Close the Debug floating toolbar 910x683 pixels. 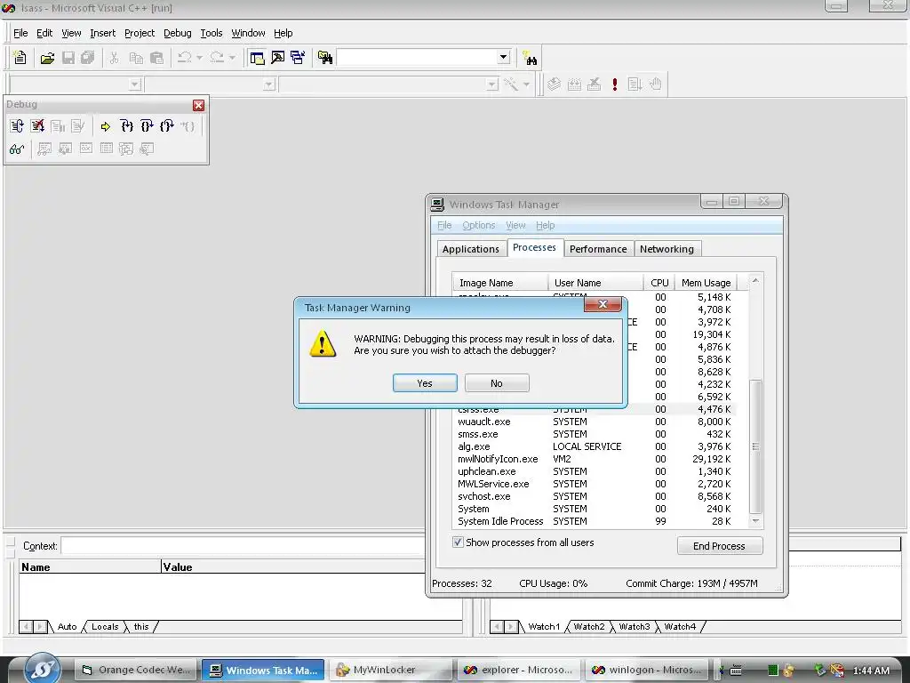tap(198, 105)
